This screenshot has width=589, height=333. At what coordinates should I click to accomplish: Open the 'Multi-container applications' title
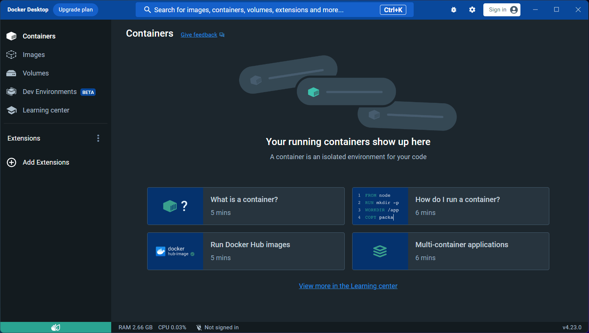(461, 245)
